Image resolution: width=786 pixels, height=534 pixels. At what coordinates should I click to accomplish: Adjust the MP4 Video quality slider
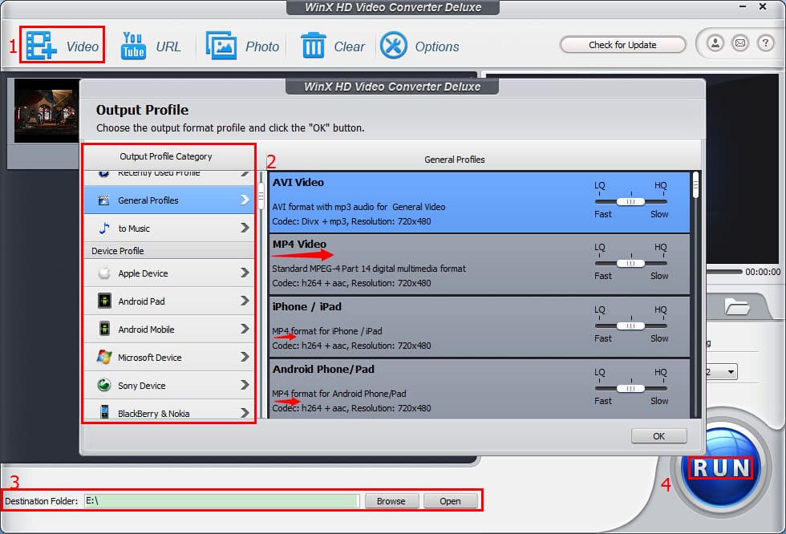click(630, 264)
